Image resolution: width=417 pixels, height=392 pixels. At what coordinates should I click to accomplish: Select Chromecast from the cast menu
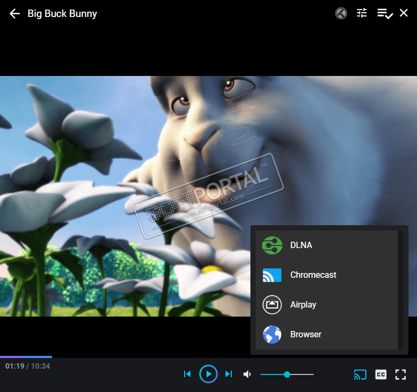(327, 275)
